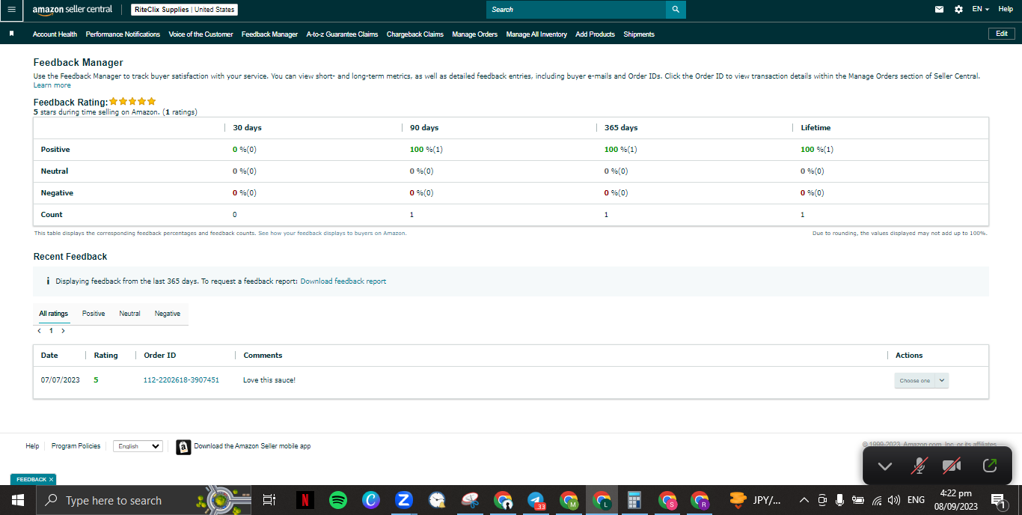
Task: Open Performance Notifications
Action: point(123,34)
